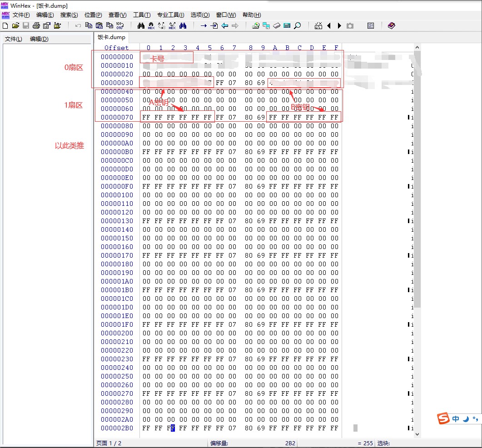This screenshot has width=482, height=448.
Task: Click the copy block toolbar icon
Action: click(89, 26)
